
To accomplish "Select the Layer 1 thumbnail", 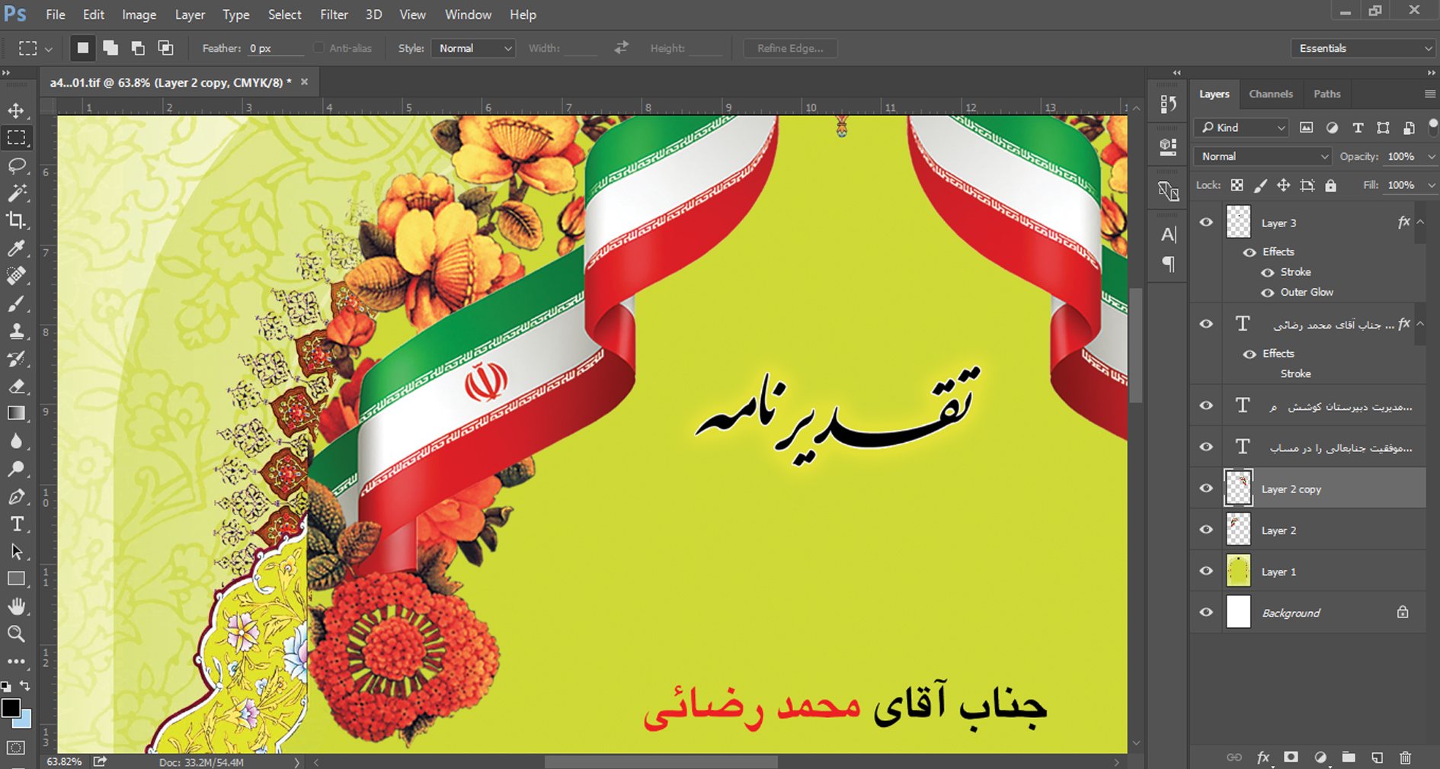I will click(1238, 571).
